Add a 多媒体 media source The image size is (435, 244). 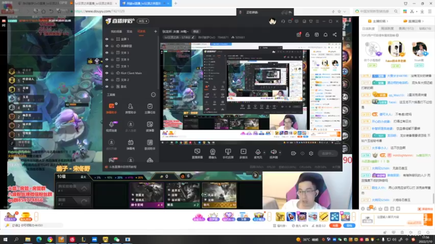point(243,153)
